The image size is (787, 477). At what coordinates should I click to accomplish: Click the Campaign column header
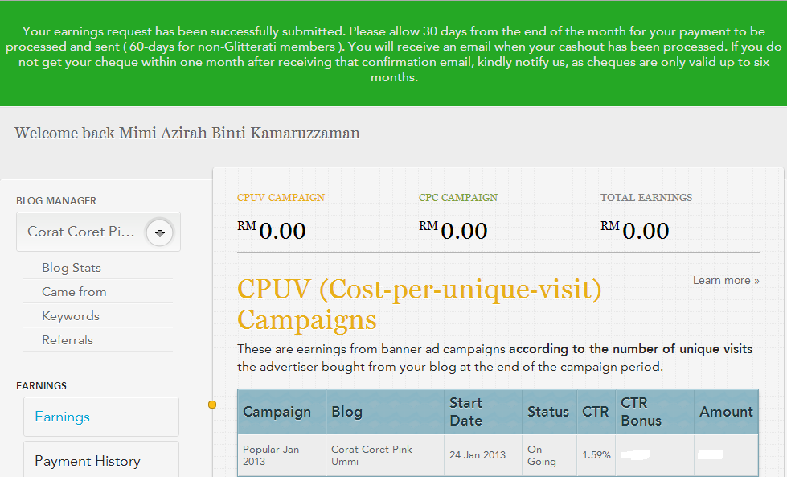click(x=277, y=412)
